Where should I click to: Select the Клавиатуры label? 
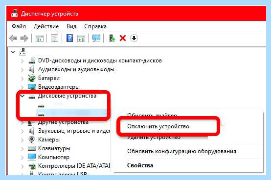point(54,148)
